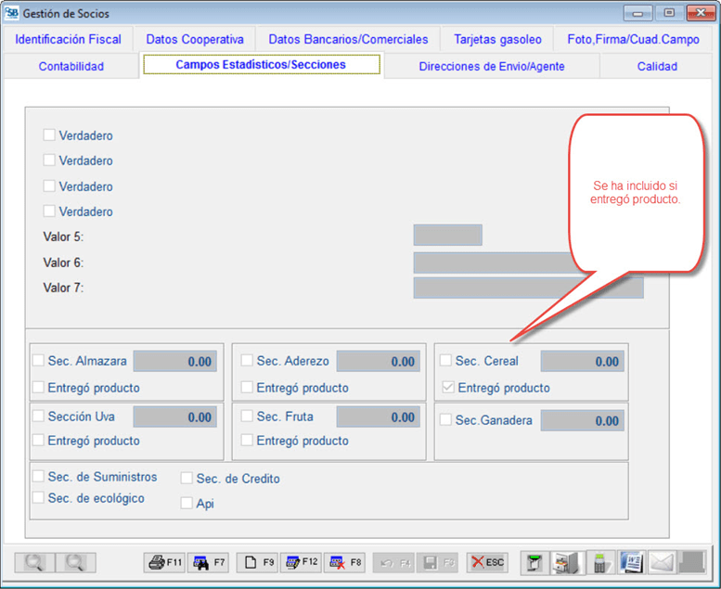Open Direcciones de Envio/Agente tab
This screenshot has height=589, width=721.
pyautogui.click(x=491, y=66)
